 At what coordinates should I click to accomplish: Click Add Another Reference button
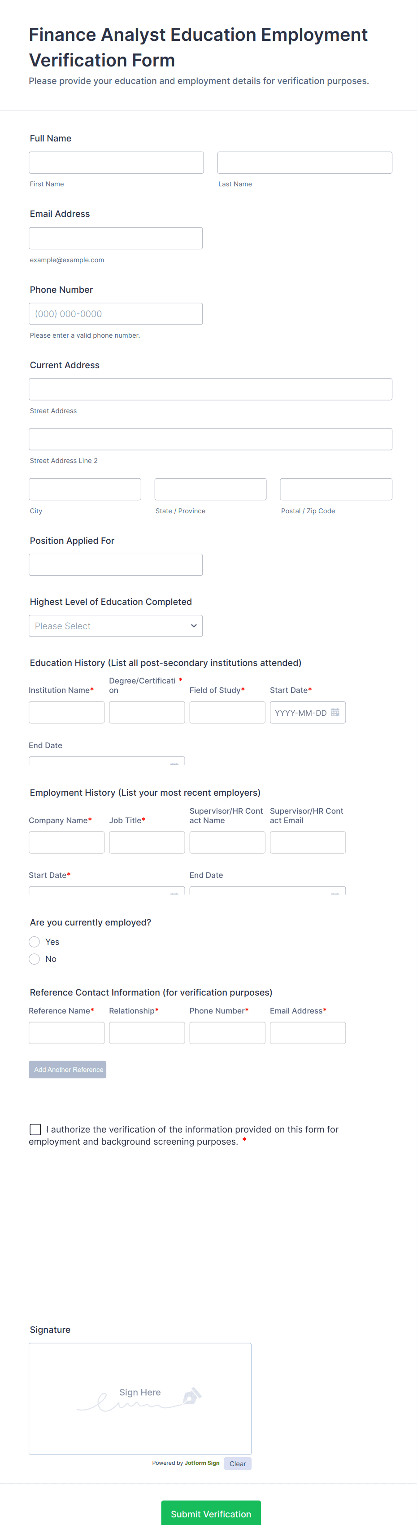point(67,1069)
